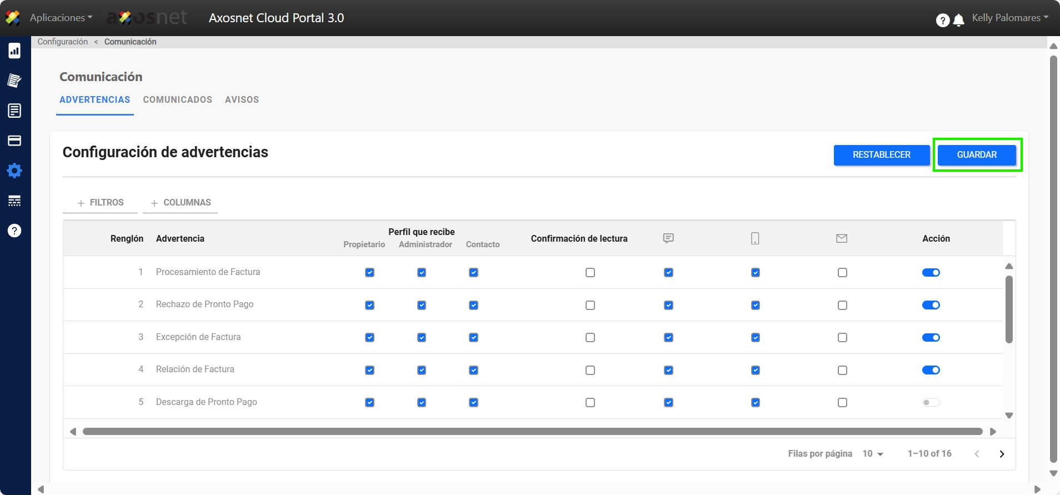Screen dimensions: 1060x495
Task: Click the sidebar help question mark icon
Action: pyautogui.click(x=14, y=231)
